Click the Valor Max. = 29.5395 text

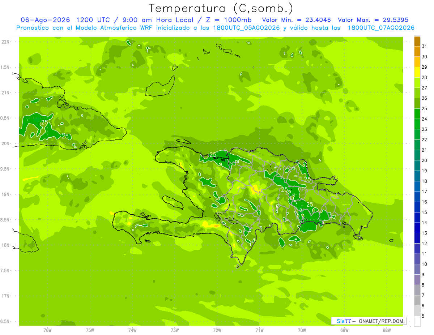tap(373, 20)
